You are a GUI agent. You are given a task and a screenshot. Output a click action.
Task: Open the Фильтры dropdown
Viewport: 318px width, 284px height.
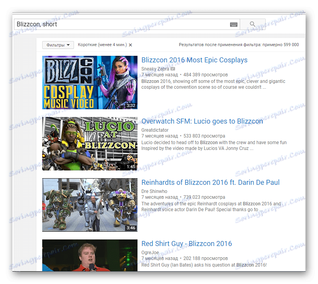click(58, 45)
